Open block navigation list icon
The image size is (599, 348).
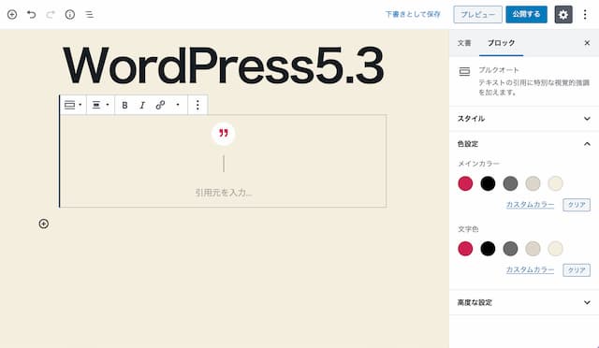[90, 15]
